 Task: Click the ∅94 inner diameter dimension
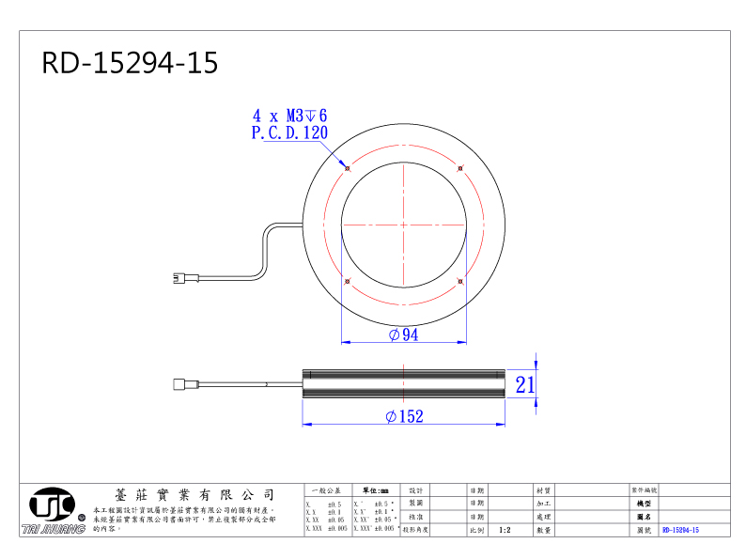pos(403,335)
